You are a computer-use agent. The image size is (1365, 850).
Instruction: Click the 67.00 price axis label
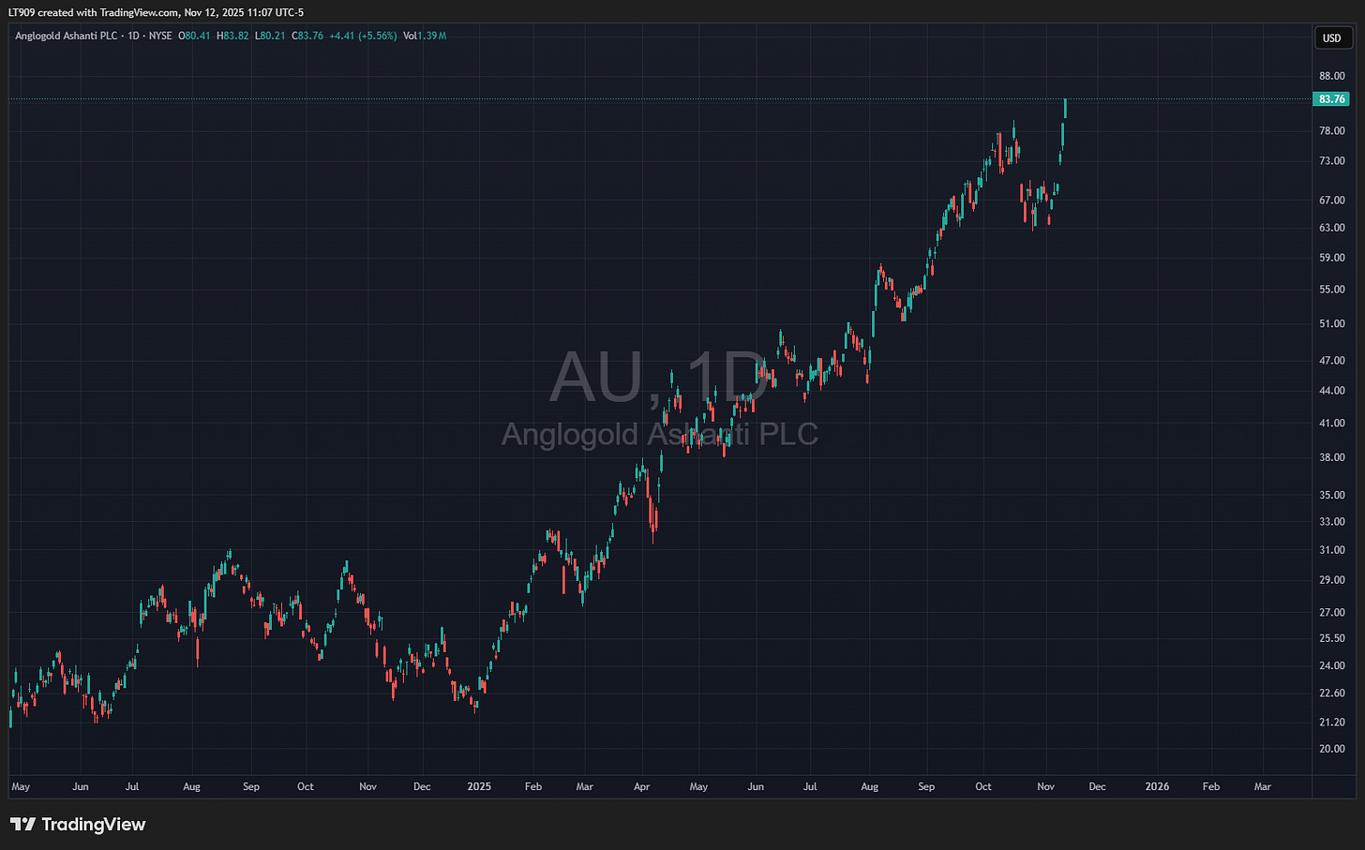[x=1331, y=201]
